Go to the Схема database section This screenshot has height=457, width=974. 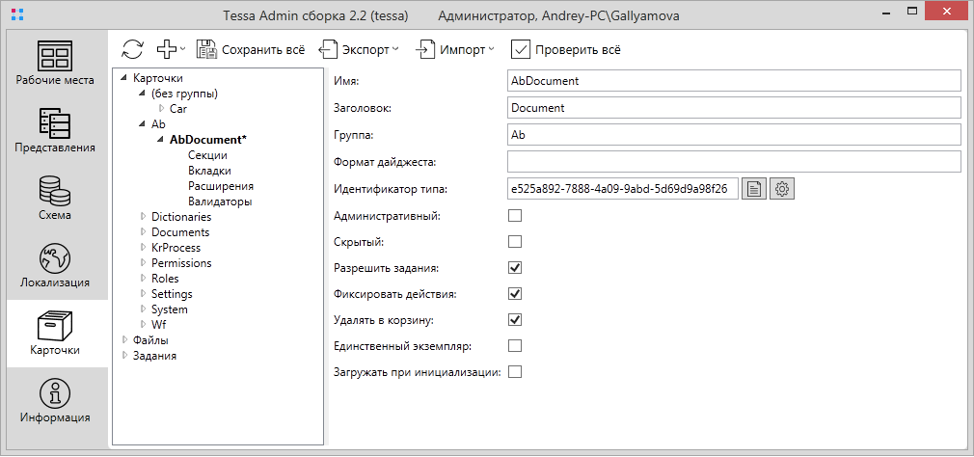(x=55, y=198)
